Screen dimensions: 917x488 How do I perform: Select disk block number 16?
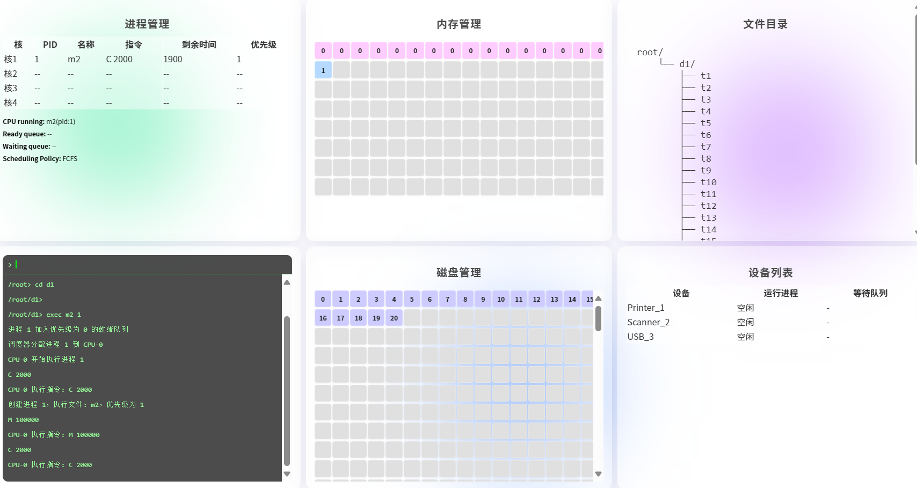click(323, 318)
